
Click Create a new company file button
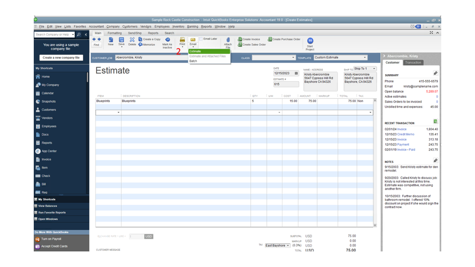tap(61, 57)
